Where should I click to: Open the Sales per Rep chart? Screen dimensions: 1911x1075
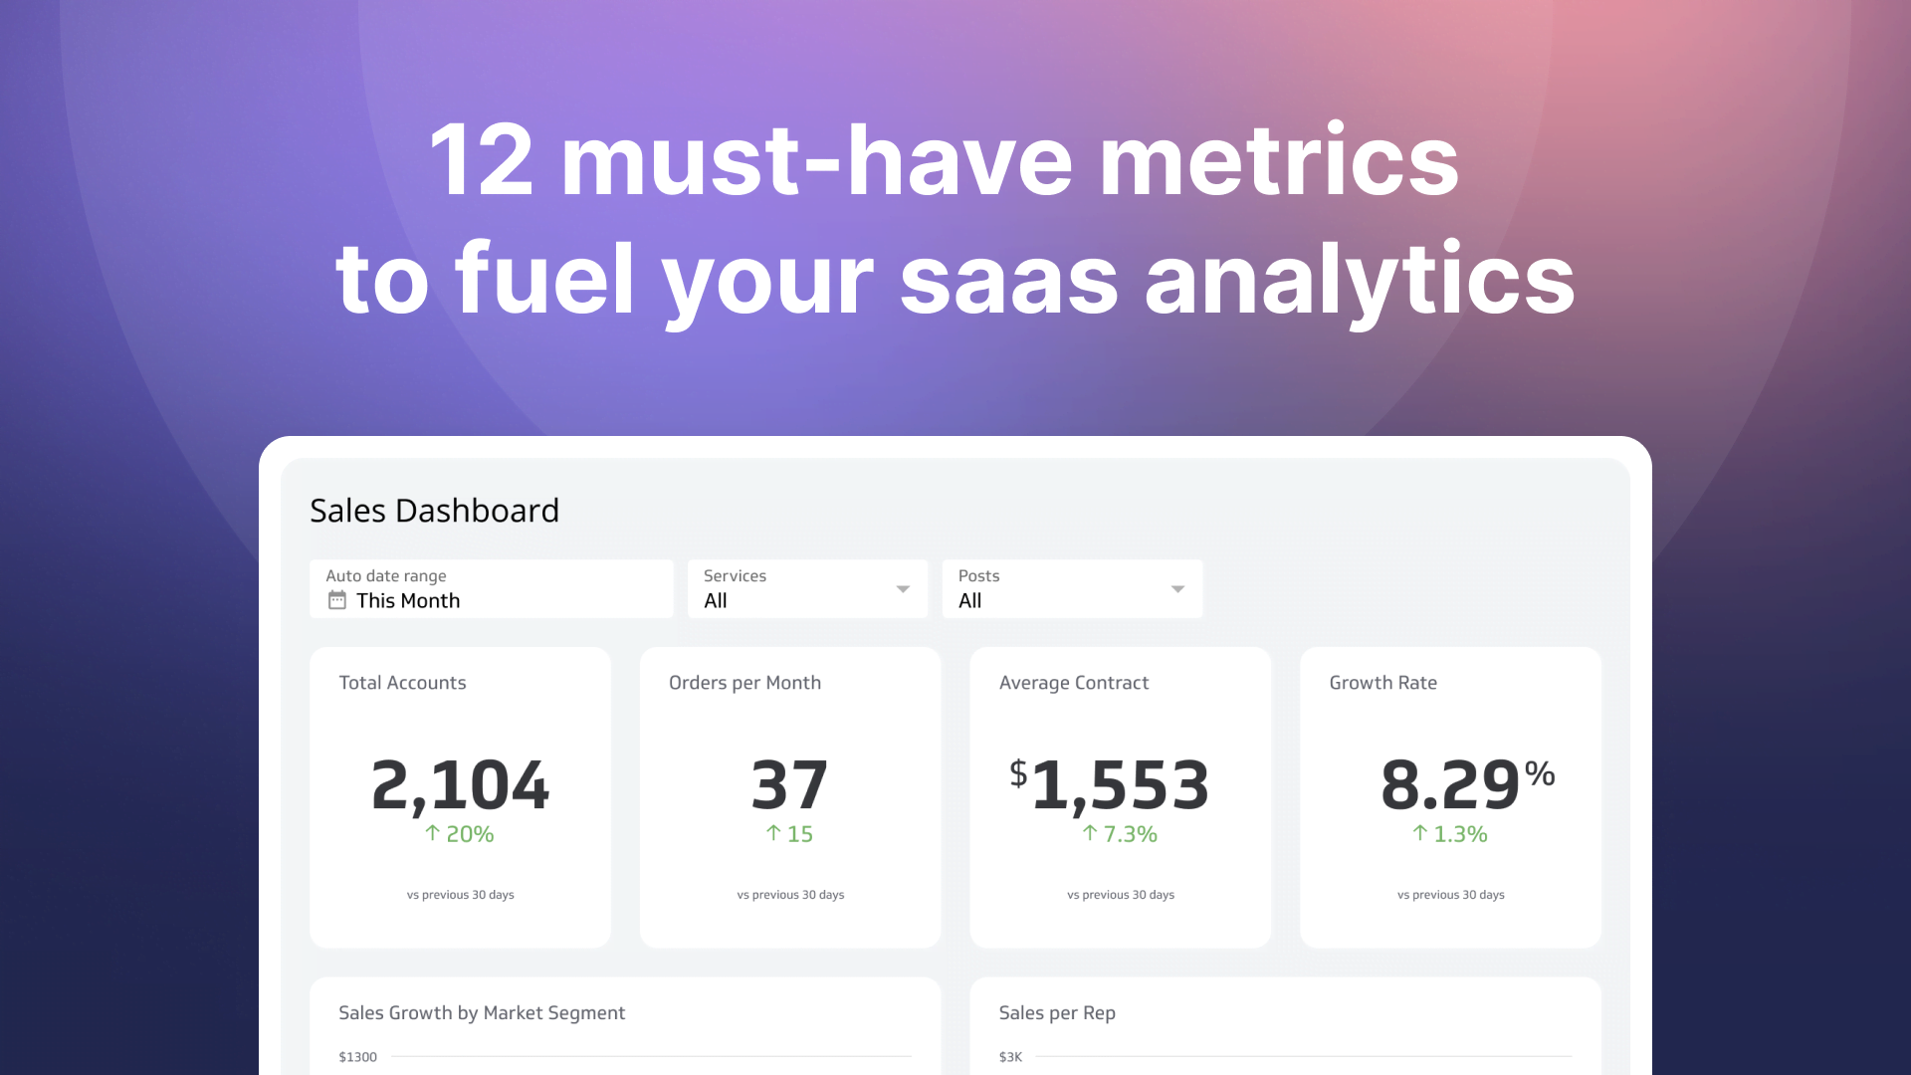click(1057, 1013)
